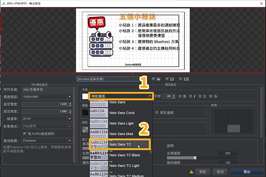Click the white font color swatch
The image size is (266, 177).
coord(85,96)
